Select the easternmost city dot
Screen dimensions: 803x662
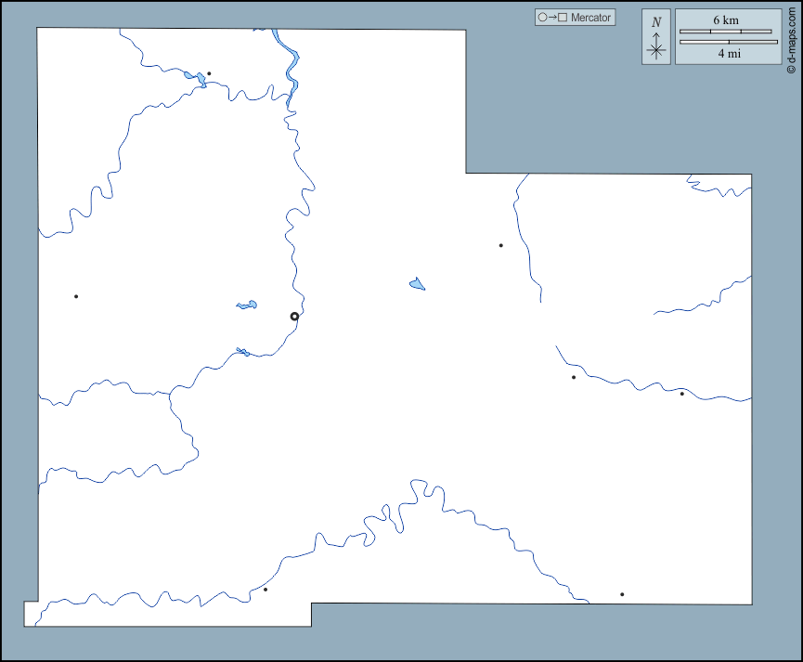[681, 394]
